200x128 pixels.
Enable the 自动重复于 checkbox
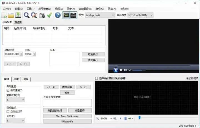click(8, 90)
